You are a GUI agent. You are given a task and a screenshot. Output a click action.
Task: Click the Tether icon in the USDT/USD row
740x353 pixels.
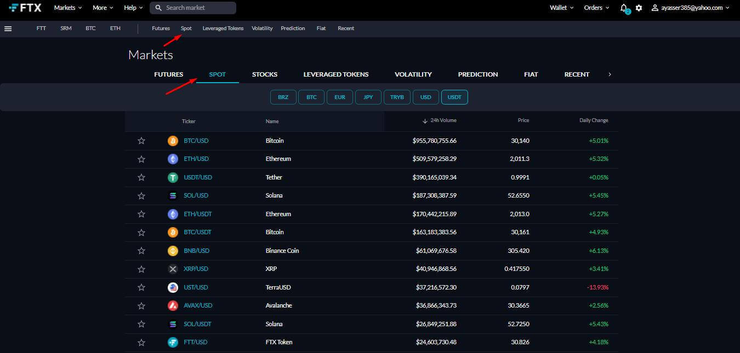173,177
